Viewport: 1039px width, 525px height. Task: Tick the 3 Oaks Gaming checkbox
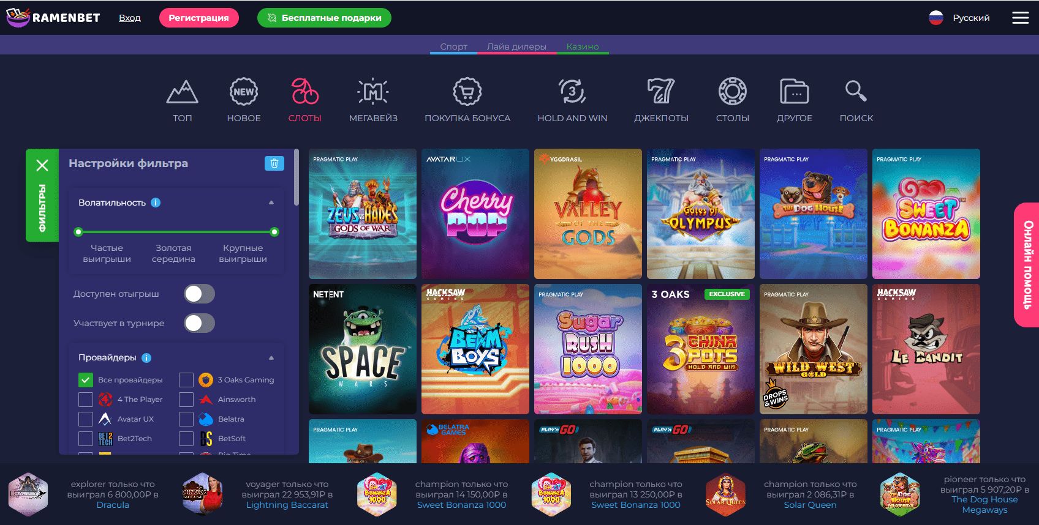[x=186, y=380]
